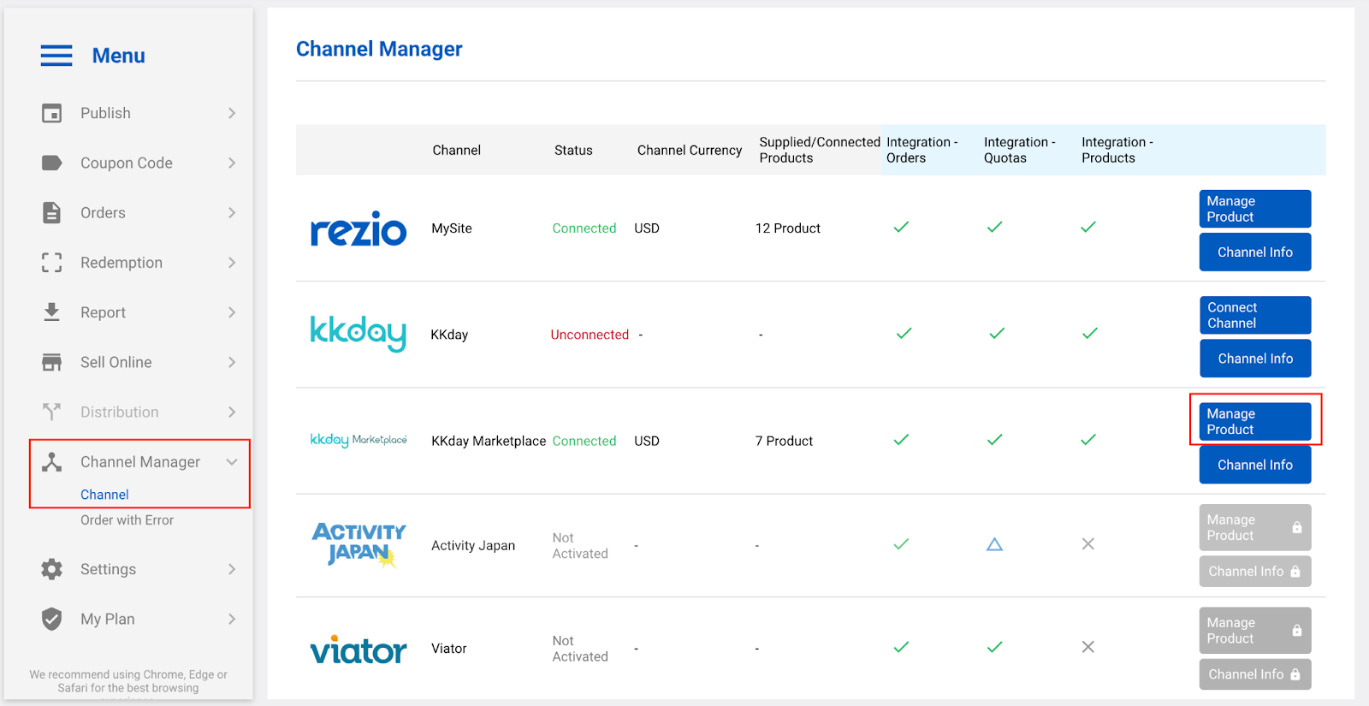Click the 12 Product cell
This screenshot has width=1369, height=706.
pos(788,228)
